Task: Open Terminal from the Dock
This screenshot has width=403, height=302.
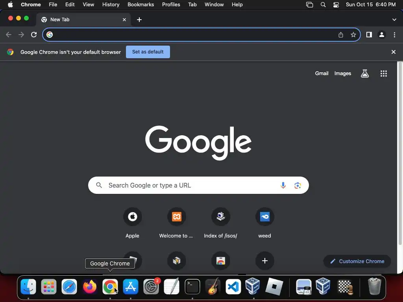Action: 192,286
